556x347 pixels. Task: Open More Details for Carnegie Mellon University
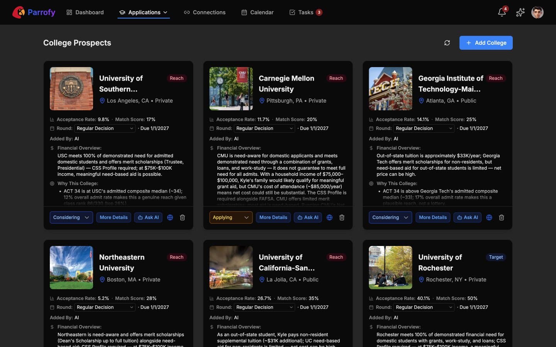pos(273,217)
